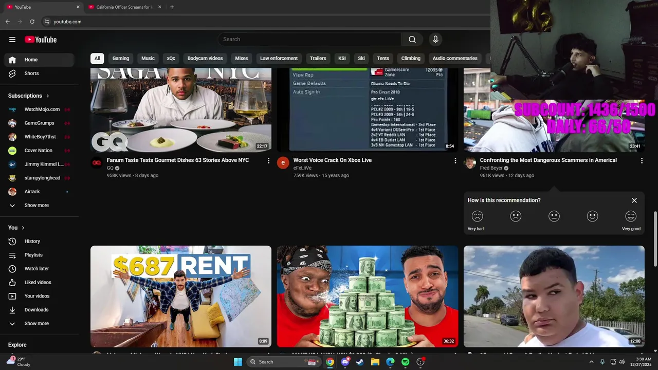Select the Gaming filter chip
The width and height of the screenshot is (658, 370).
coord(121,58)
